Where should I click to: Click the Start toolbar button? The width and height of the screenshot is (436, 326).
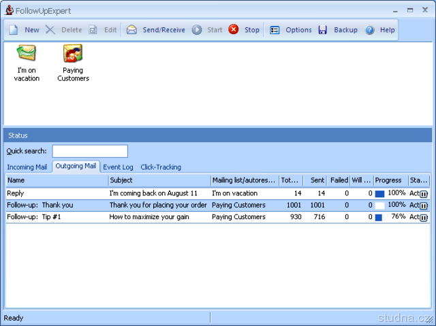click(208, 30)
